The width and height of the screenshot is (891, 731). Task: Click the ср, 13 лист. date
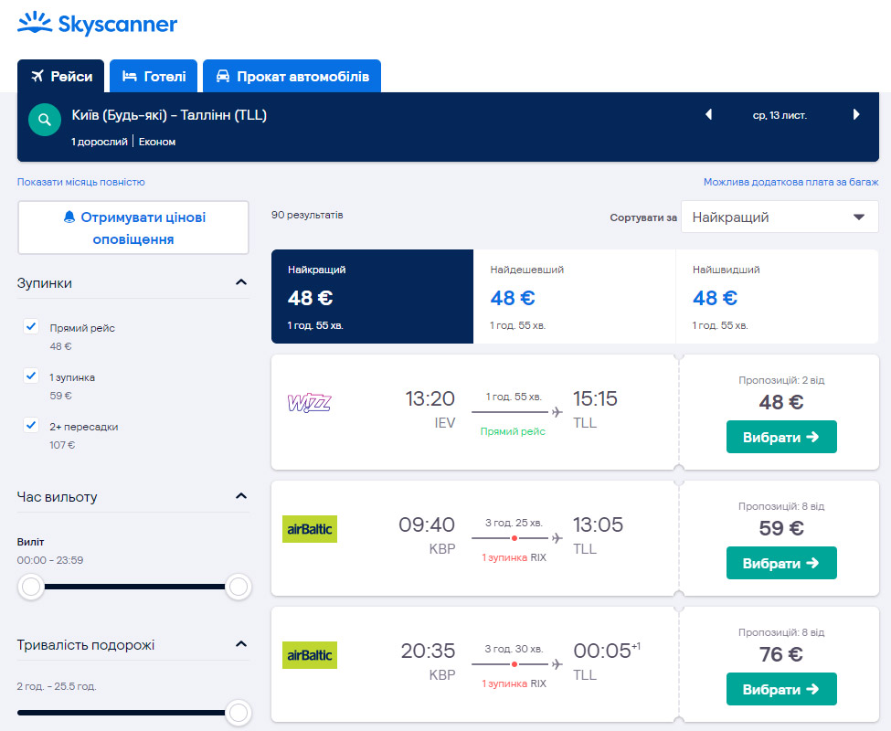pos(780,115)
